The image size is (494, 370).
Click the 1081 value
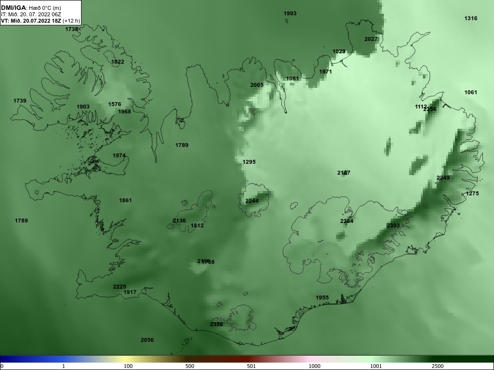[x=292, y=78]
